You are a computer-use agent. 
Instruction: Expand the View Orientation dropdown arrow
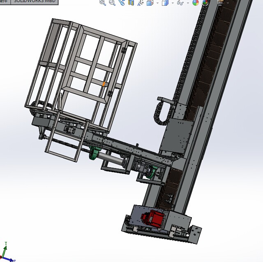157,3
